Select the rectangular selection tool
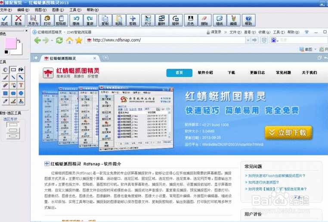Image resolution: width=328 pixels, height=222 pixels. click(13, 70)
